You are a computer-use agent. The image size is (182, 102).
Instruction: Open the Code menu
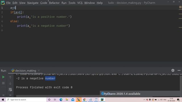click(44, 3)
